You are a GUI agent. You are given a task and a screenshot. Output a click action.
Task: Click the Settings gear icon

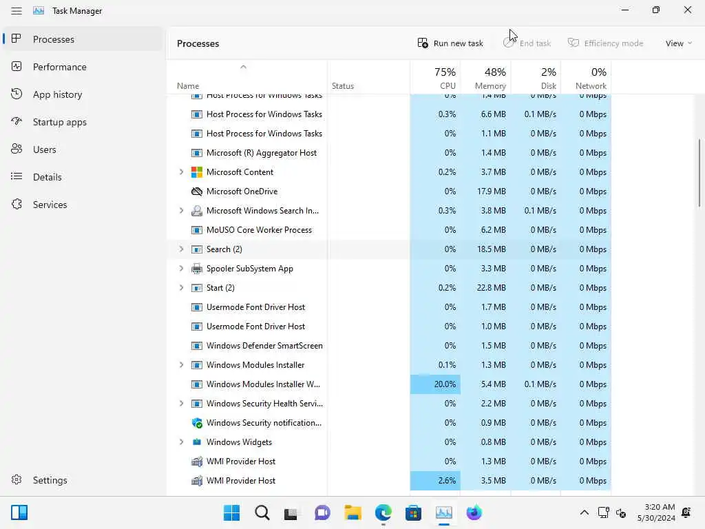(17, 479)
